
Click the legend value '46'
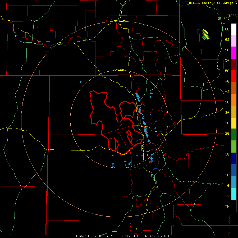227,81
